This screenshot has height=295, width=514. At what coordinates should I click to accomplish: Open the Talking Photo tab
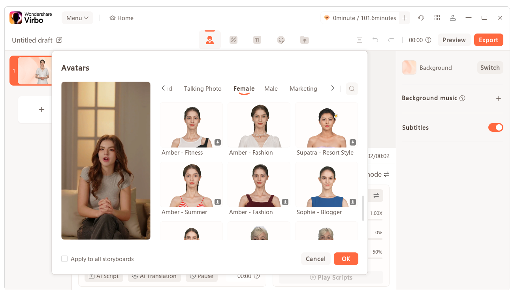pyautogui.click(x=203, y=89)
